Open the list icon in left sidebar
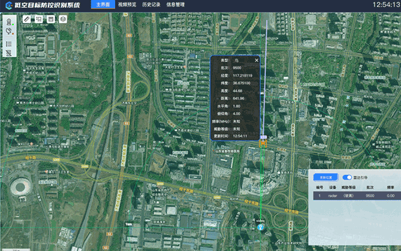The height and width of the screenshot is (251, 401). tap(8, 44)
